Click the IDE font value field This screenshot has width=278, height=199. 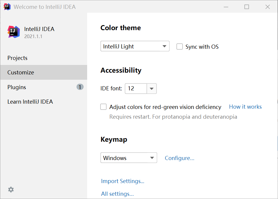(x=136, y=88)
